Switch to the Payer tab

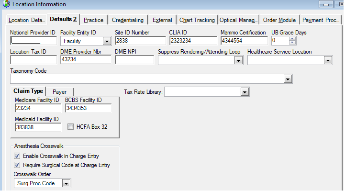tap(59, 92)
